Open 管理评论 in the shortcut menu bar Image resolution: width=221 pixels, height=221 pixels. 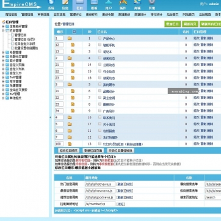tap(76, 15)
